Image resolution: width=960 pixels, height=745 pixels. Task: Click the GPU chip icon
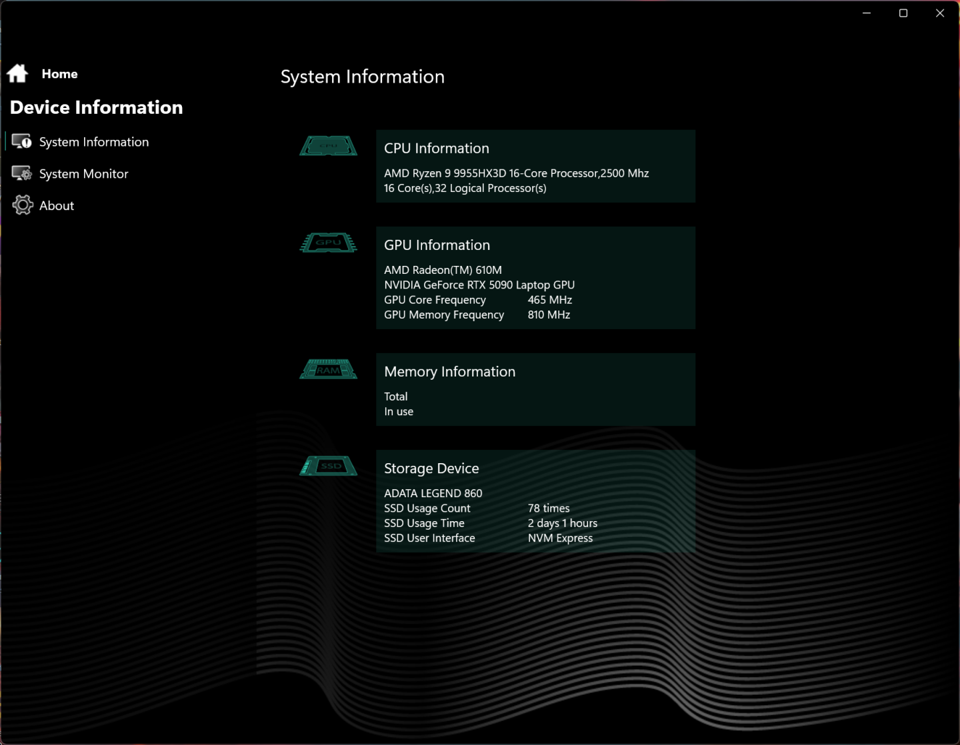(x=328, y=243)
